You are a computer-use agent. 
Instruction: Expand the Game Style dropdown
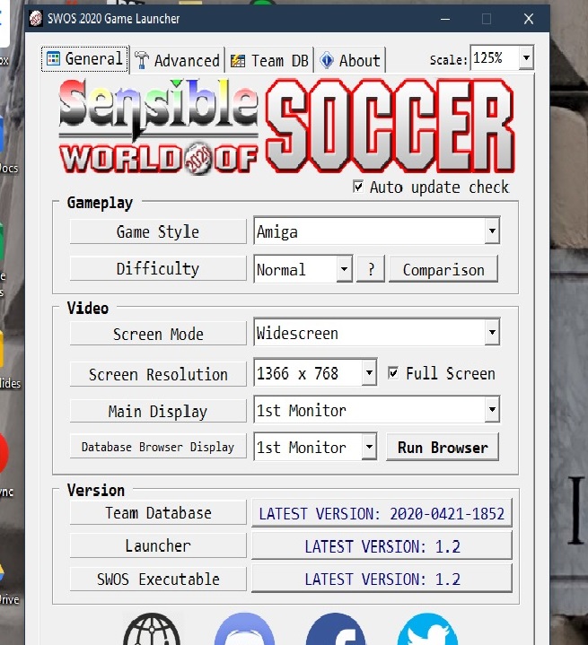(491, 231)
